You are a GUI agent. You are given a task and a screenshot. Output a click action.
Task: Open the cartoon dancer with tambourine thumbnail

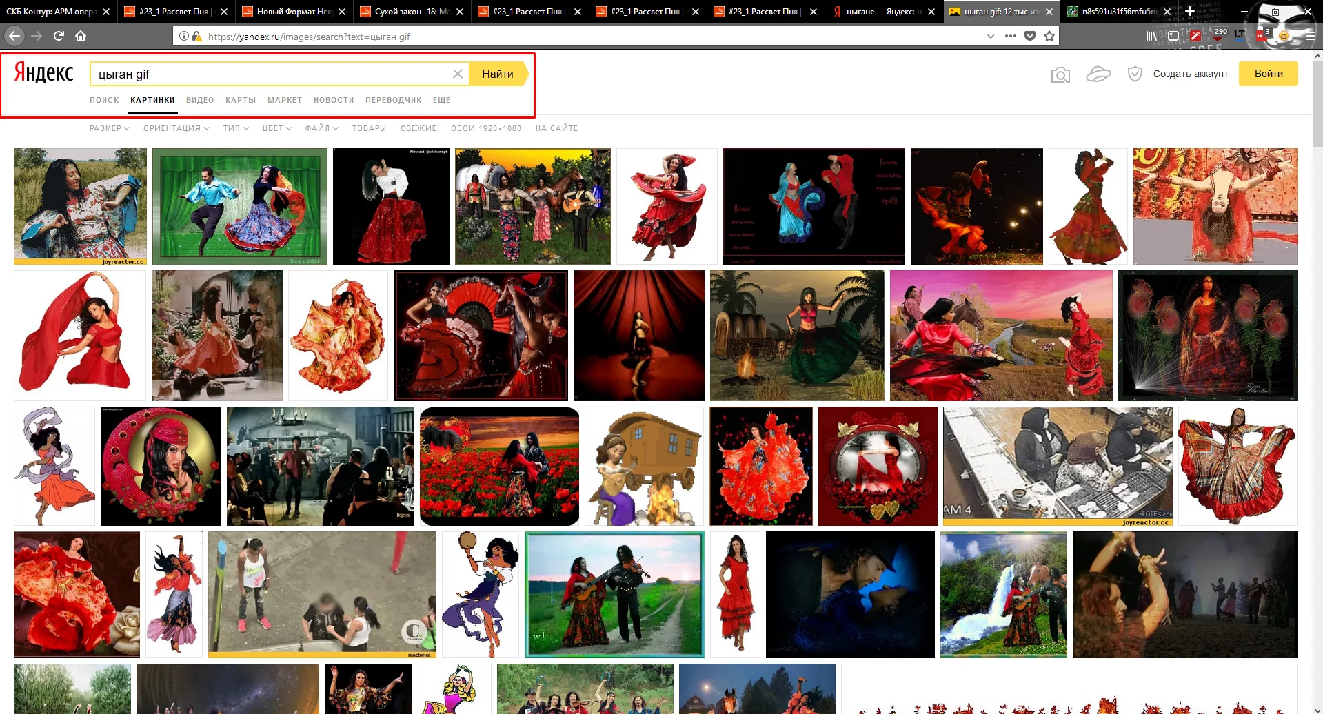[480, 594]
